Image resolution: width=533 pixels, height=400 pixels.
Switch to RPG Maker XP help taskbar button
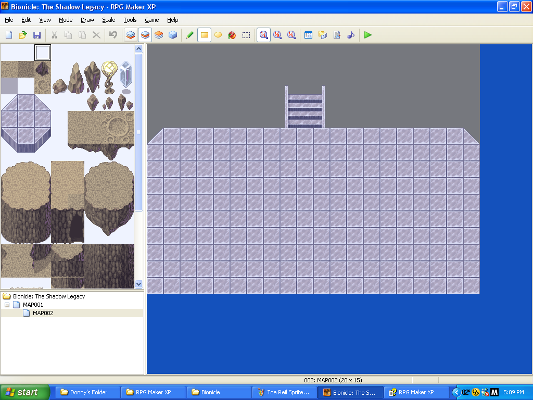[x=416, y=392]
